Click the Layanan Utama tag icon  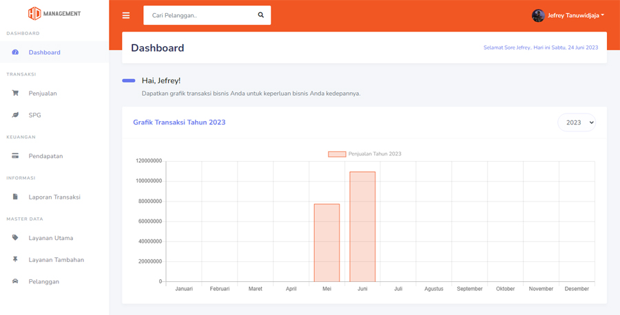tap(15, 238)
